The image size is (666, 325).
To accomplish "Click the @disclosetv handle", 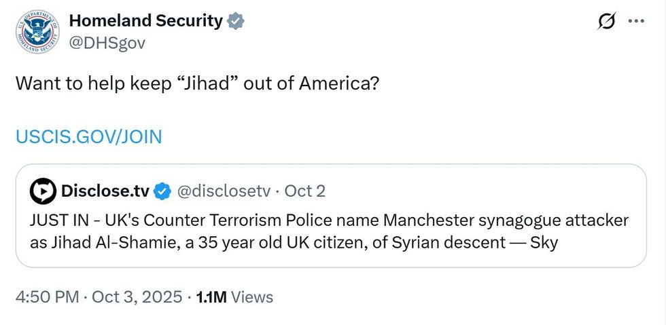I will [x=224, y=191].
